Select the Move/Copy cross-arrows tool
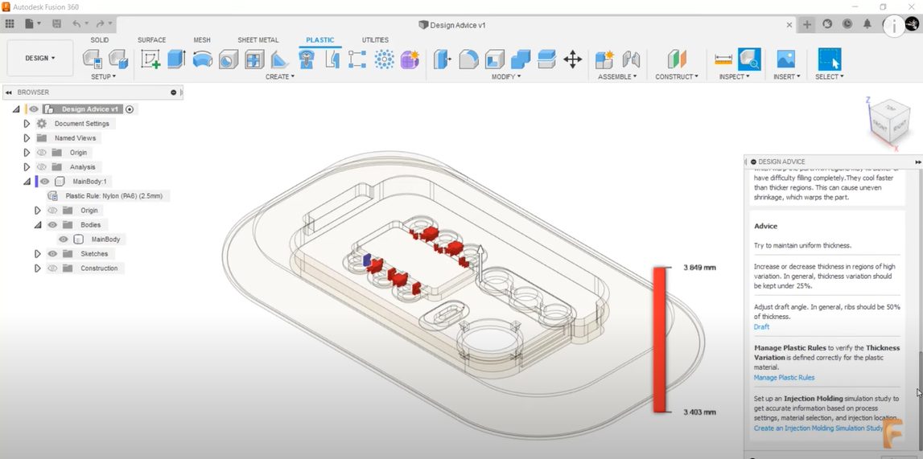The width and height of the screenshot is (923, 459). point(573,59)
